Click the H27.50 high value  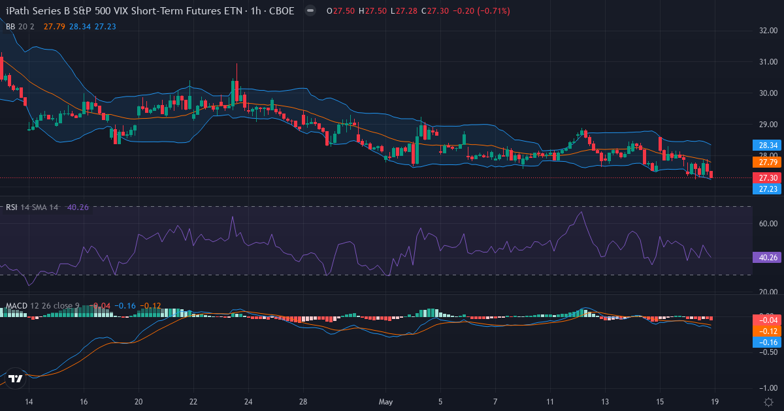point(372,11)
